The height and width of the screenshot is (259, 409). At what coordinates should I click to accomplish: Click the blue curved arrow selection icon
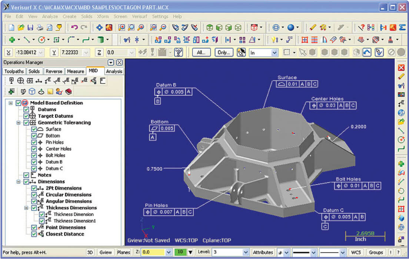[367, 53]
